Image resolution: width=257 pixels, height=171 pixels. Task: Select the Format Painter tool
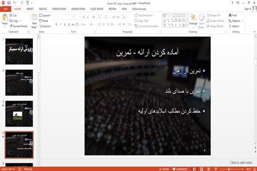click(x=19, y=26)
